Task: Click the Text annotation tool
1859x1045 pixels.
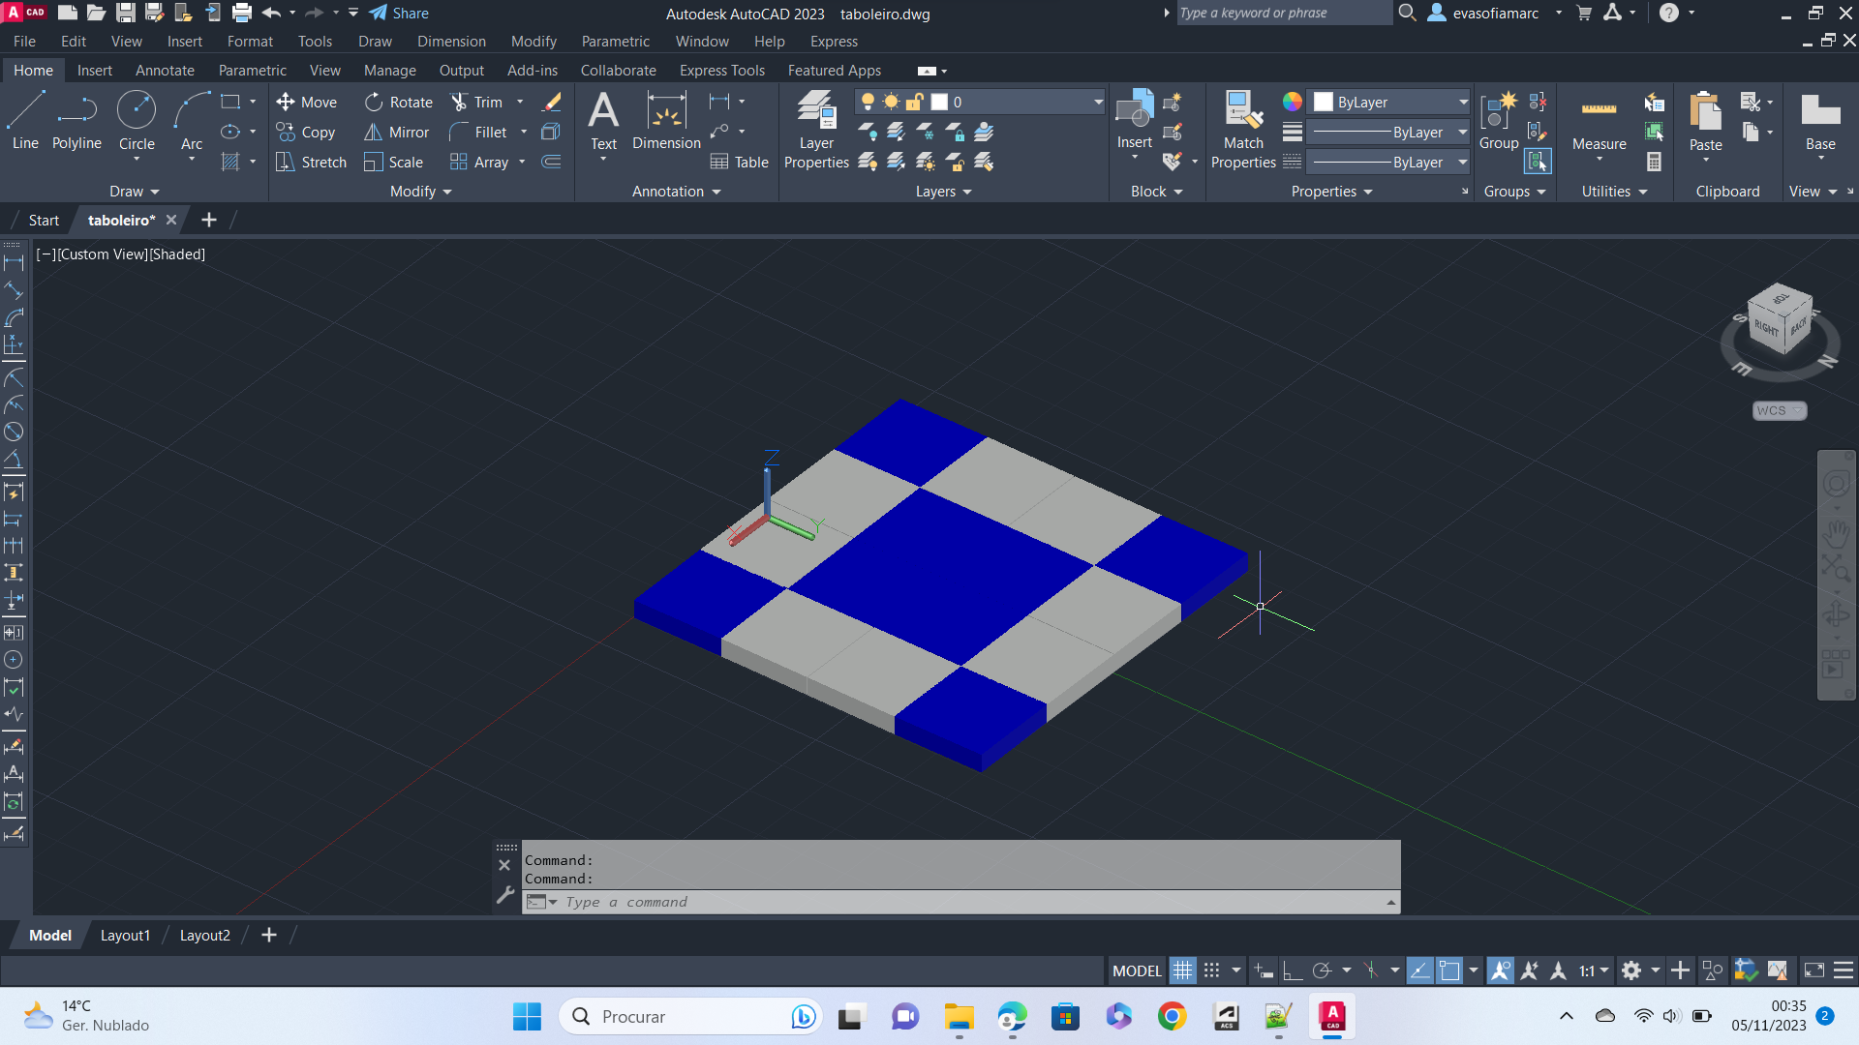Action: click(x=603, y=121)
